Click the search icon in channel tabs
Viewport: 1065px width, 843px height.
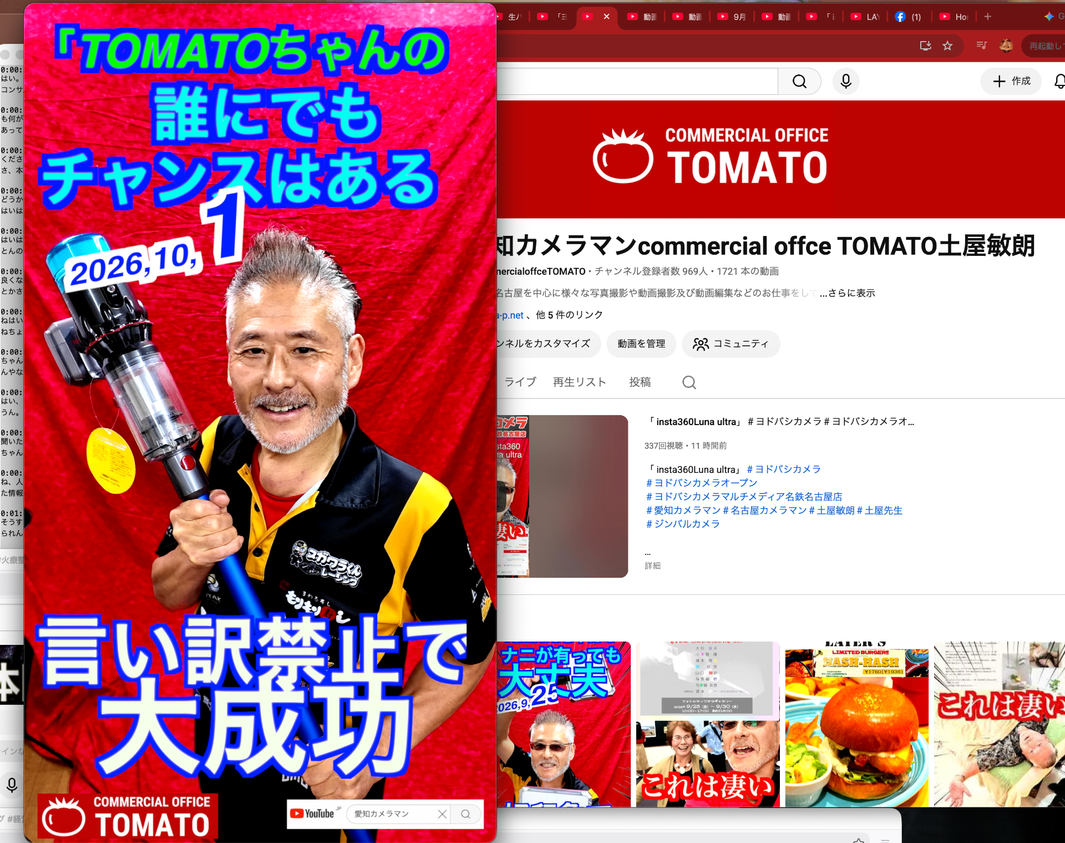[x=689, y=382]
